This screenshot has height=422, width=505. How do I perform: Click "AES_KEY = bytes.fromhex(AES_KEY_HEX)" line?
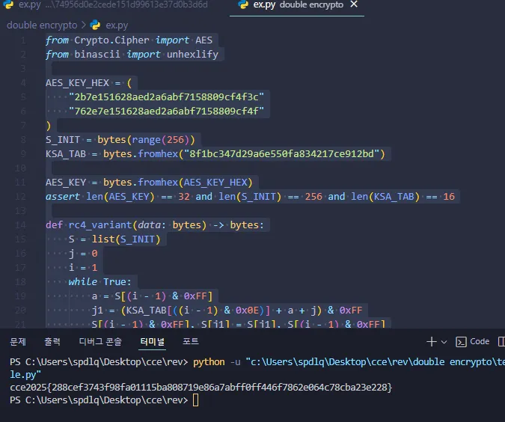[x=149, y=183]
